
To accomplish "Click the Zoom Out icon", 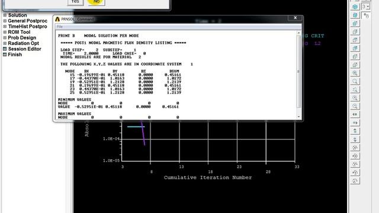I will pyautogui.click(x=355, y=106).
